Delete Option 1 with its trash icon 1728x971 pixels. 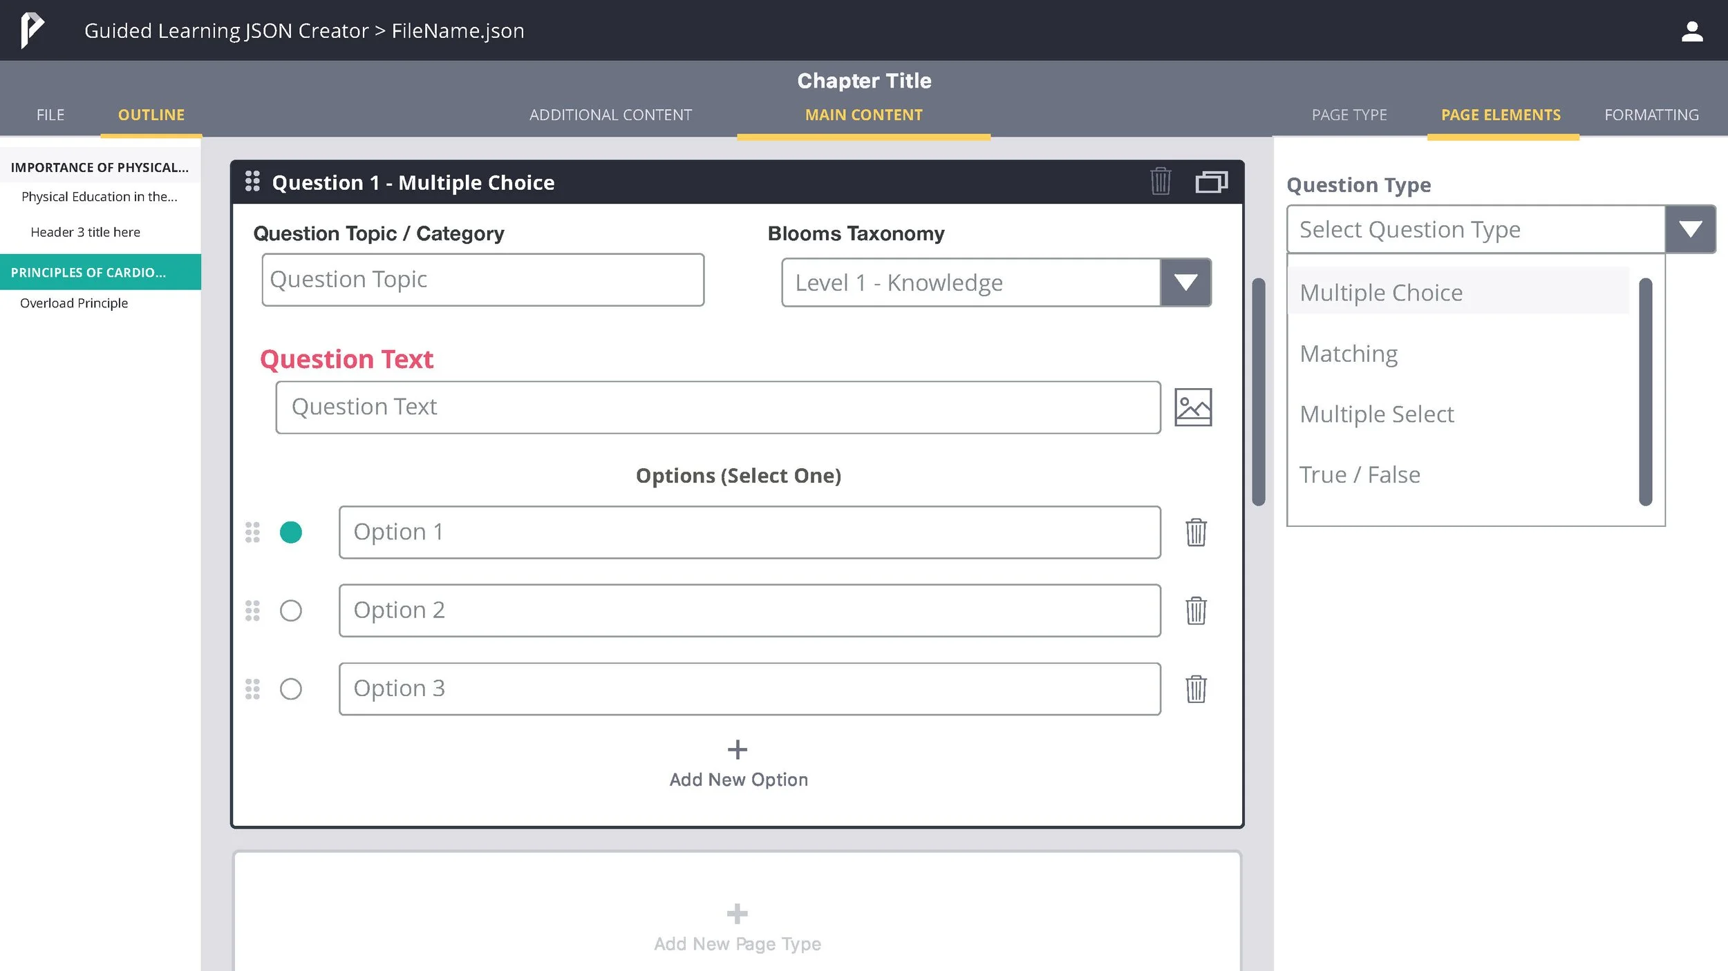1196,532
